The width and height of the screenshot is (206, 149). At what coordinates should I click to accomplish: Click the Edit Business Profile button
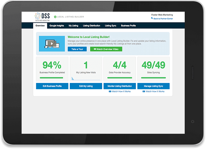[x=52, y=86]
